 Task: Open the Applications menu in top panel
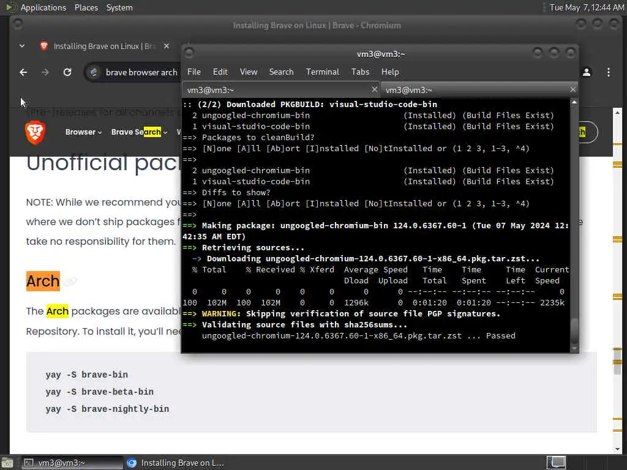point(43,7)
